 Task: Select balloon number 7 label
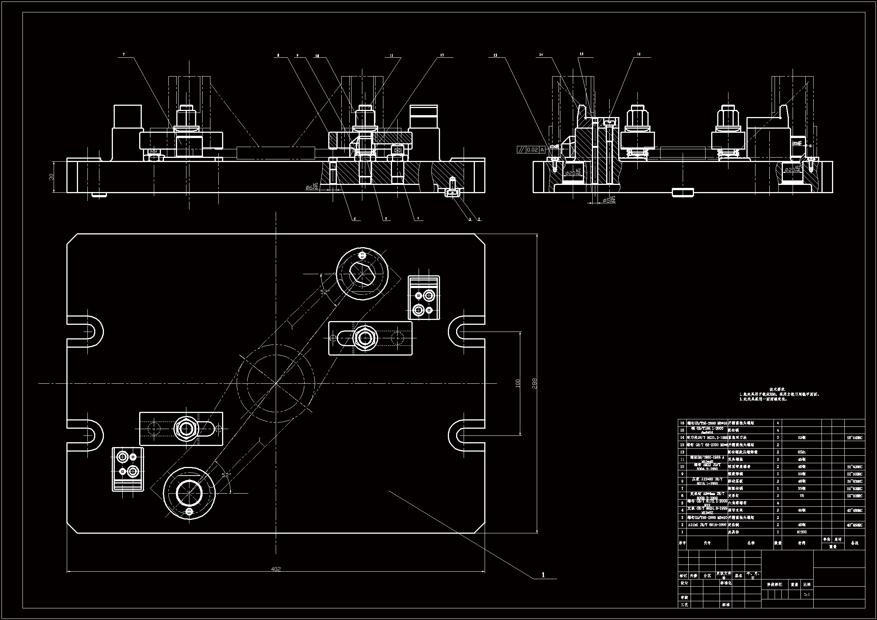123,55
